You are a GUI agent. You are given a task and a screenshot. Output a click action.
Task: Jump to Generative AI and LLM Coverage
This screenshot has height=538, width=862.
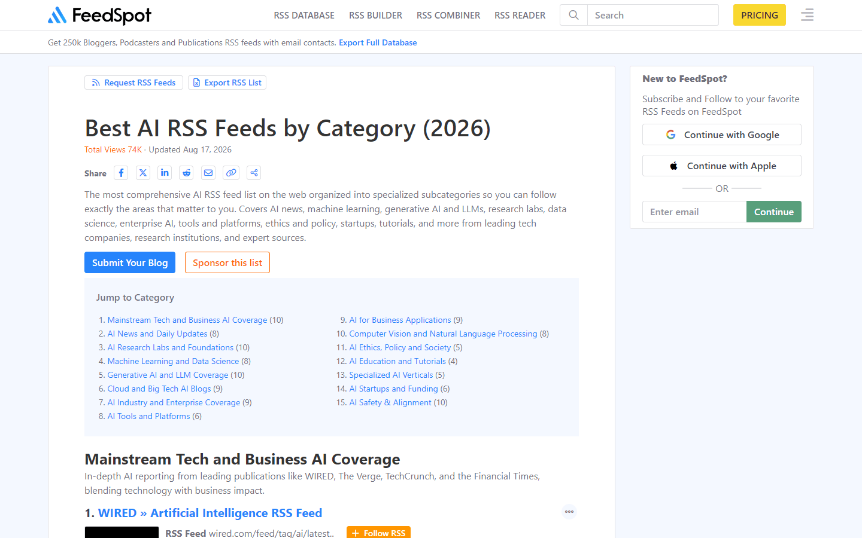168,375
